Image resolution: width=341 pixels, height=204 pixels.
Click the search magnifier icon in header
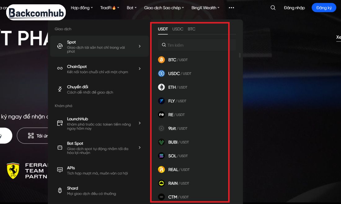click(273, 8)
